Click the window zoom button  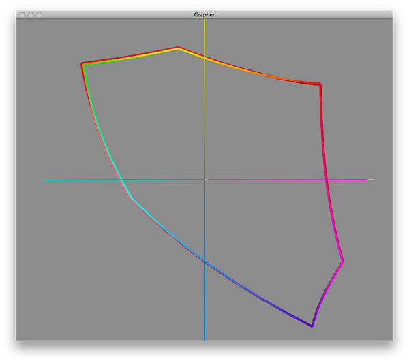[40, 14]
